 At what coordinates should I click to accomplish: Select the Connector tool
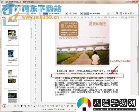coord(34,106)
